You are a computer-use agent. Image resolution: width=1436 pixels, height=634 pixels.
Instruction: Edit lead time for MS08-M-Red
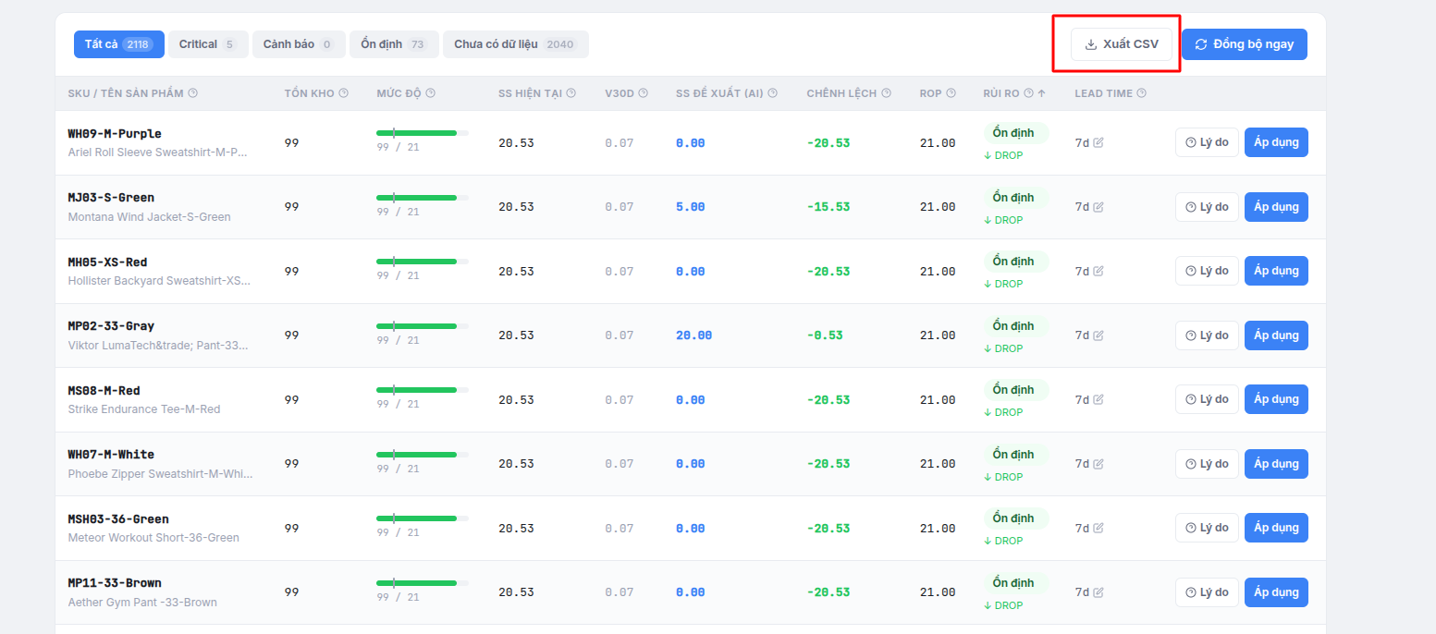1098,400
